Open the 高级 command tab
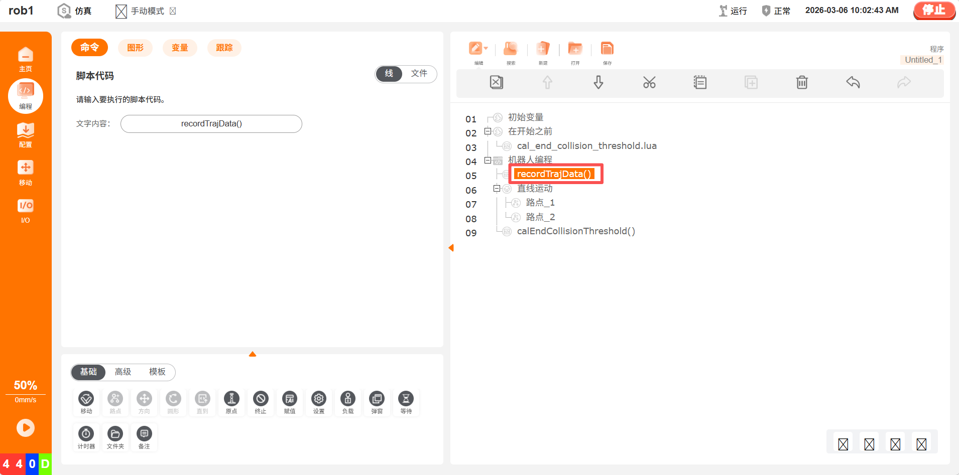The width and height of the screenshot is (959, 475). click(123, 372)
